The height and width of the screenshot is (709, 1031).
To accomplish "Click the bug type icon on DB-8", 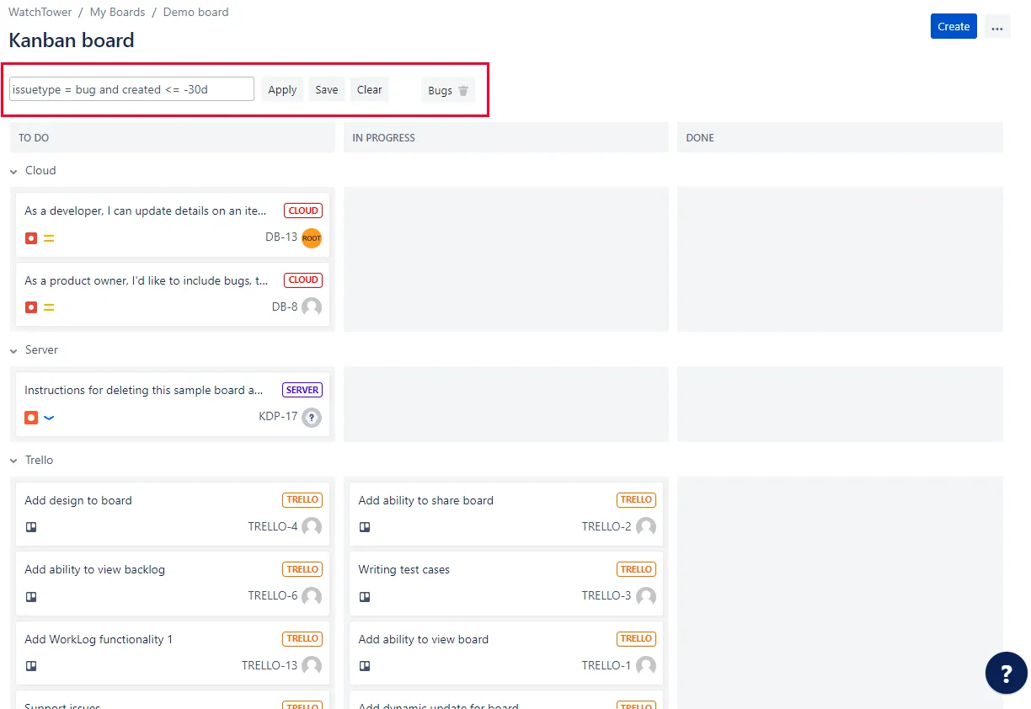I will tap(31, 307).
